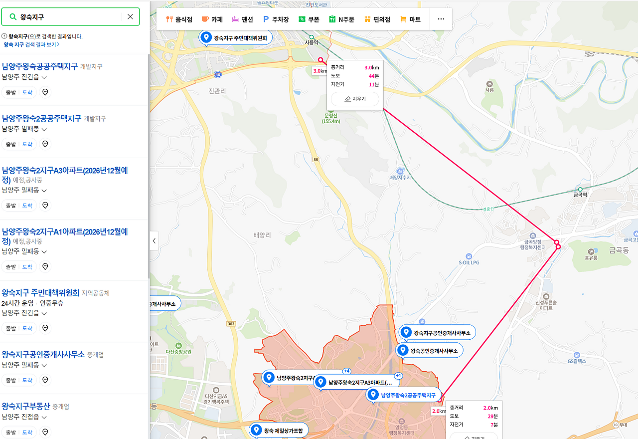
Task: Click 왕숙 제일상가조합 map marker
Action: pyautogui.click(x=279, y=430)
